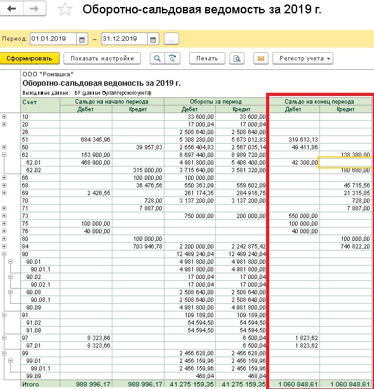This screenshot has height=389, width=374.
Task: Click the search-refresh icon next to magnifier
Action: pyautogui.click(x=172, y=58)
